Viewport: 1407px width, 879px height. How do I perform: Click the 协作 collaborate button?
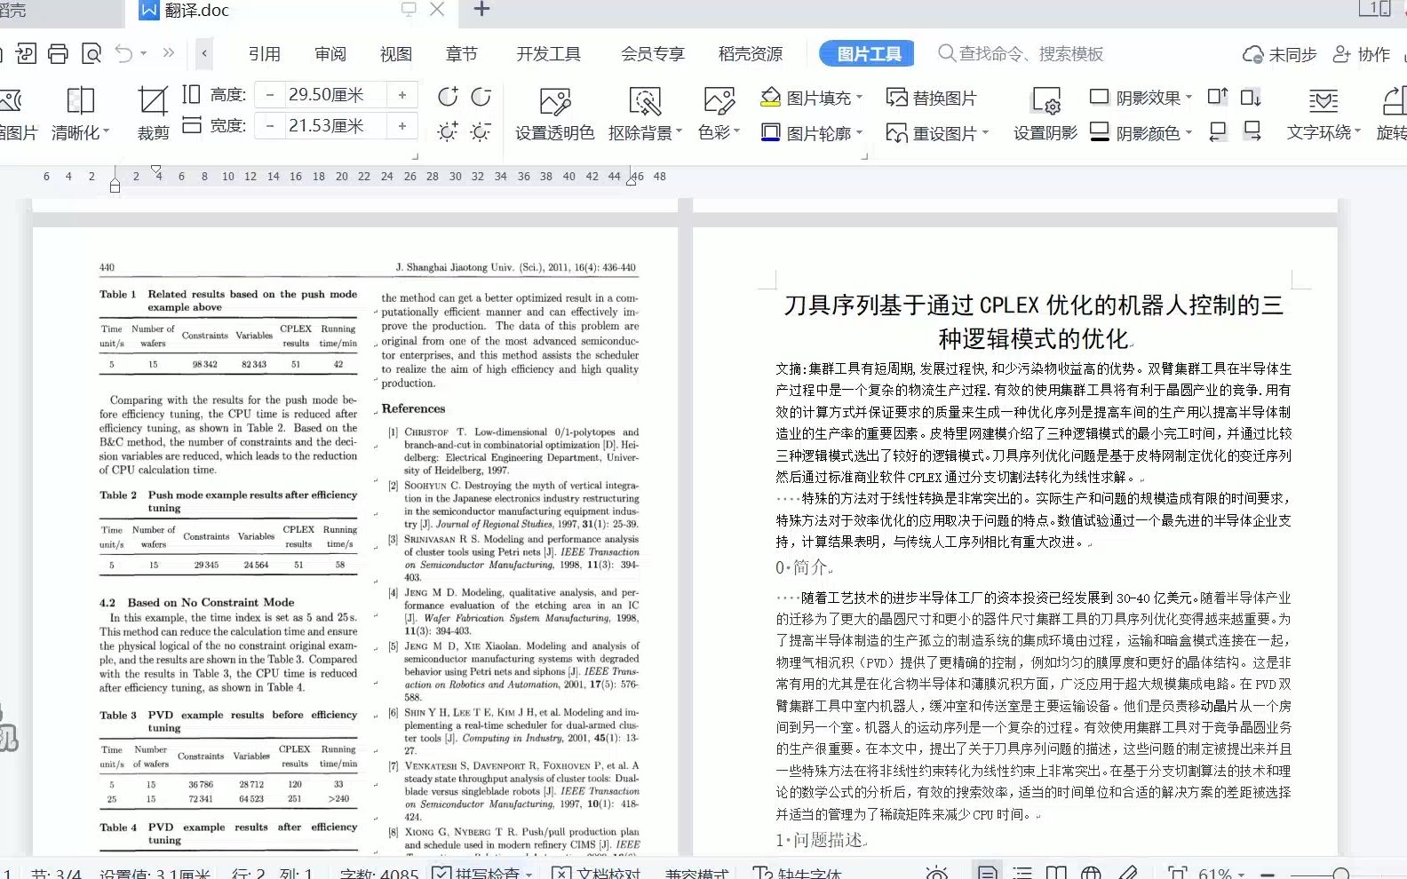1362,54
